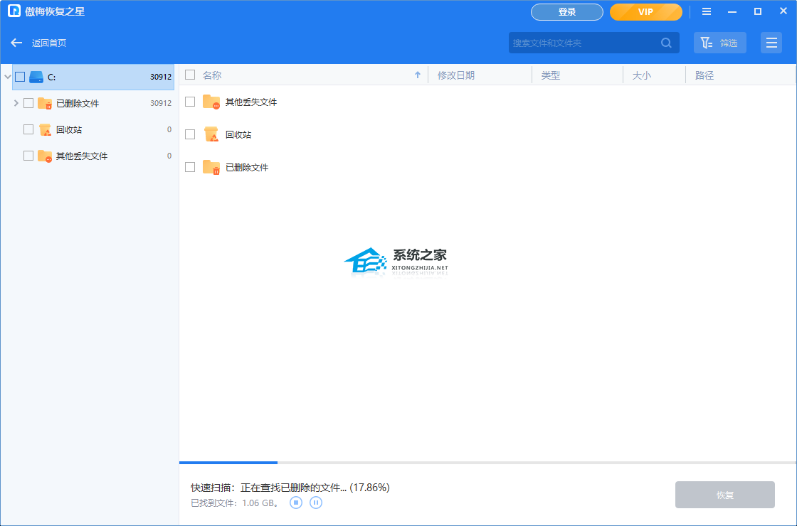Screen dimensions: 797x526
Task: Select the C: drive label in the tree
Action: 52,77
